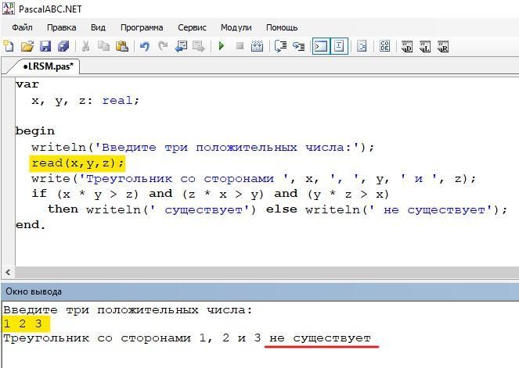Click the Copy icon in toolbar

pos(103,46)
